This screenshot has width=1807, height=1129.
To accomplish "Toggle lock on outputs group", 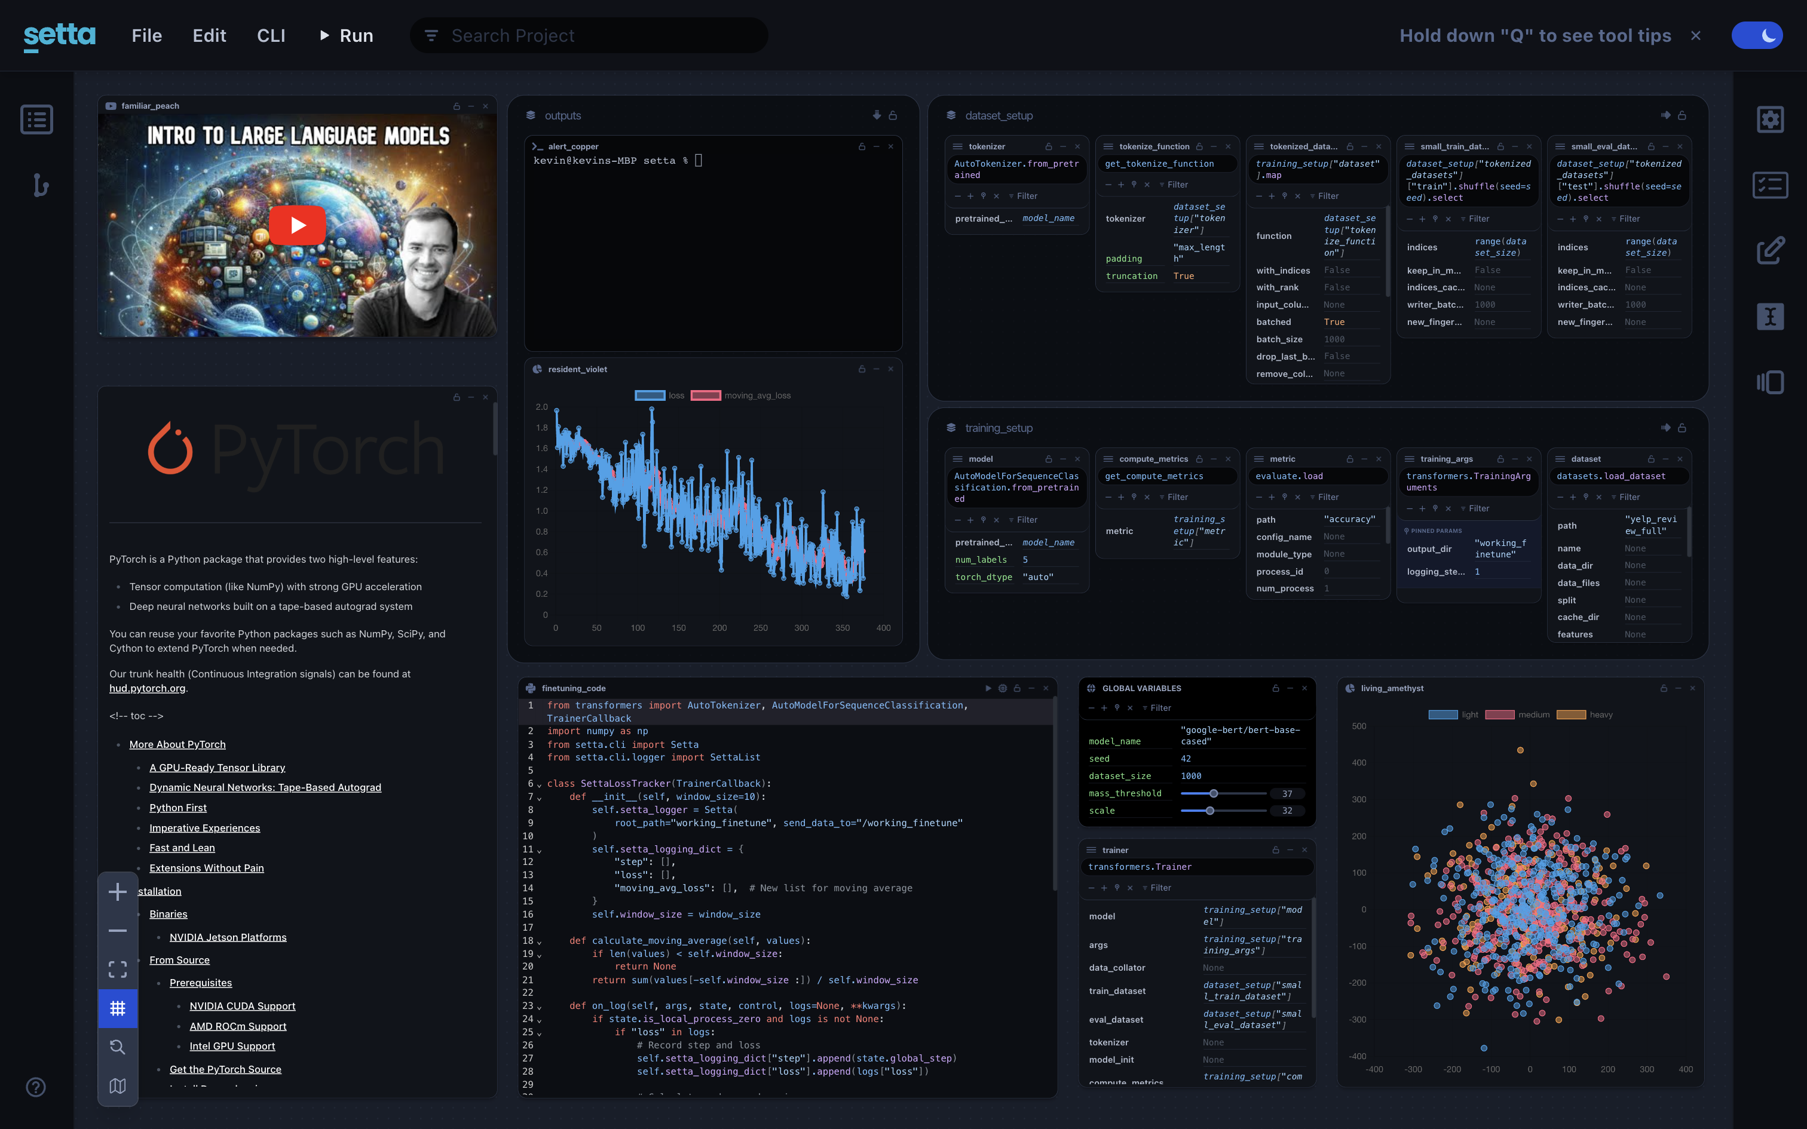I will pyautogui.click(x=892, y=115).
